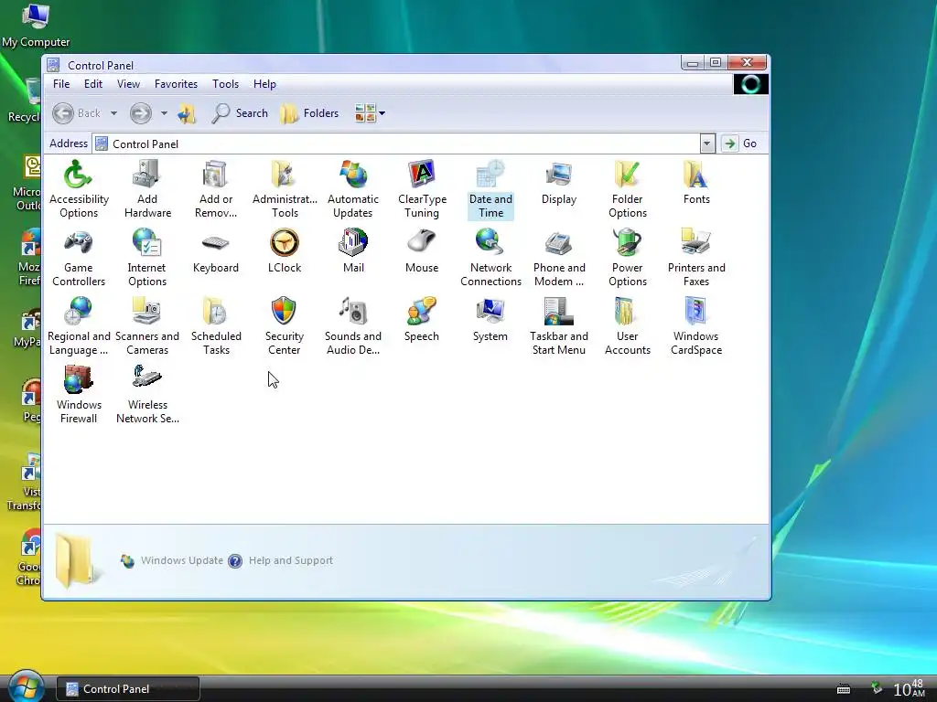Screen dimensions: 937x702
Task: Go up one folder level
Action: pyautogui.click(x=187, y=112)
